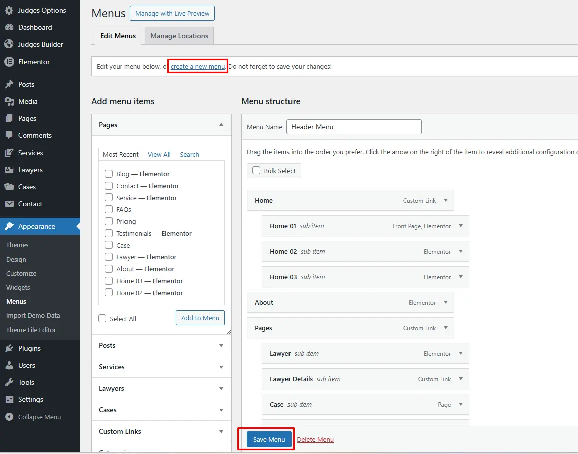Expand the Home 03 sub item arrow

[461, 277]
